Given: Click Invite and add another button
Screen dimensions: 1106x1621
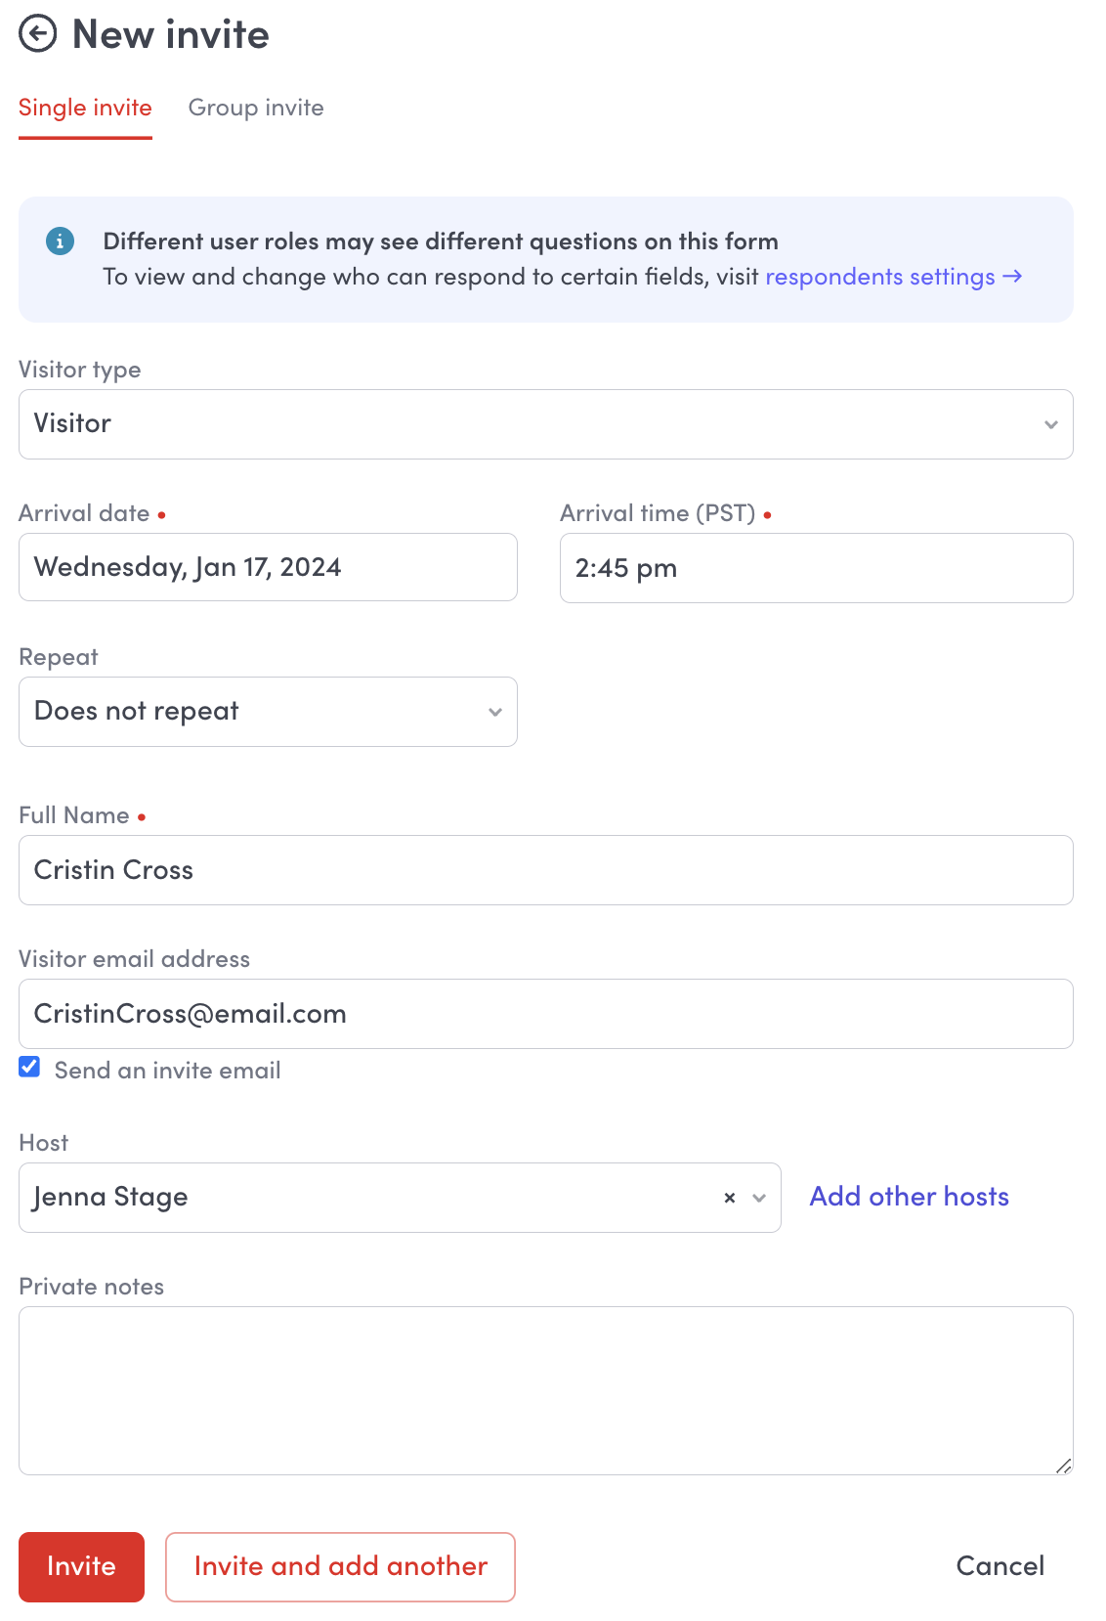Looking at the screenshot, I should tap(340, 1566).
